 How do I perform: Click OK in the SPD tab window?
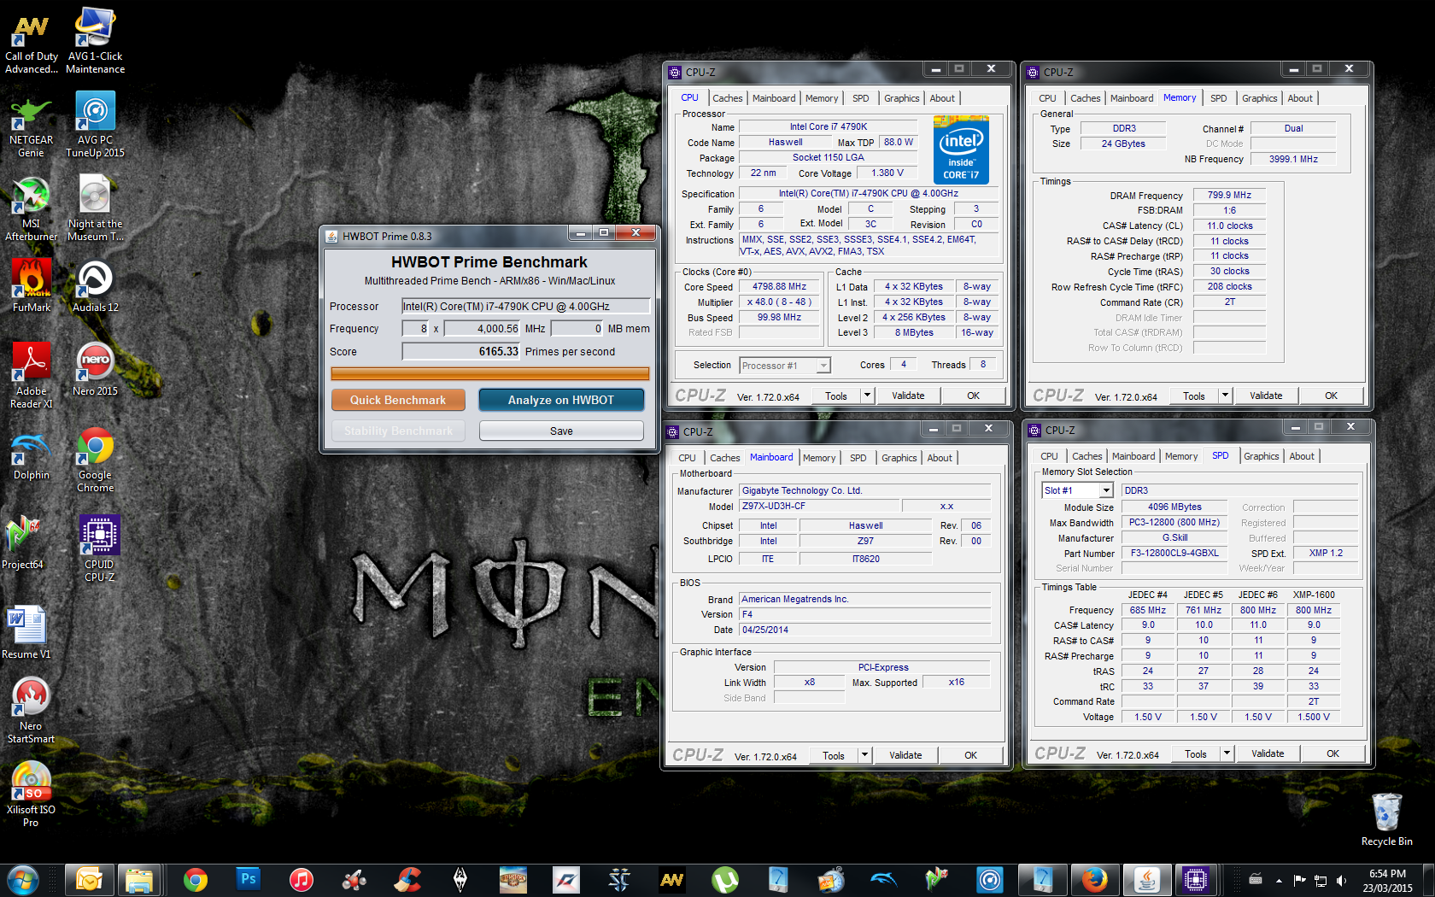tap(1332, 753)
